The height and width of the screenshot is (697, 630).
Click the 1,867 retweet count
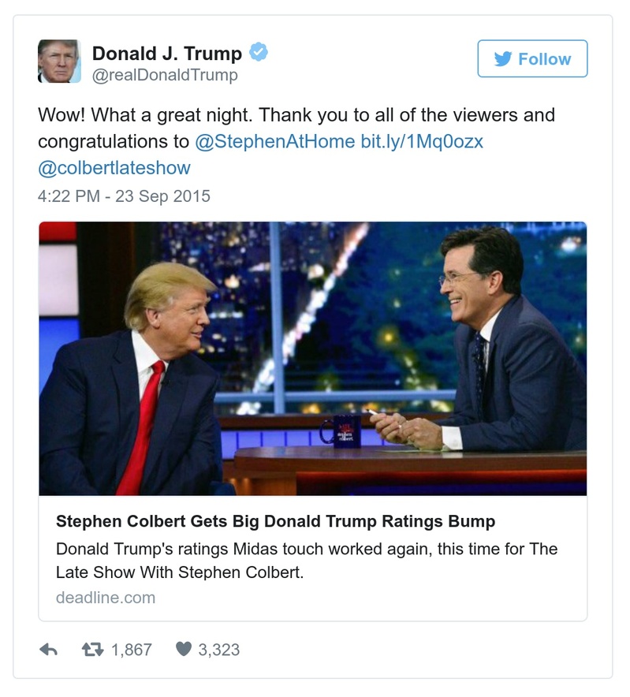(x=132, y=650)
